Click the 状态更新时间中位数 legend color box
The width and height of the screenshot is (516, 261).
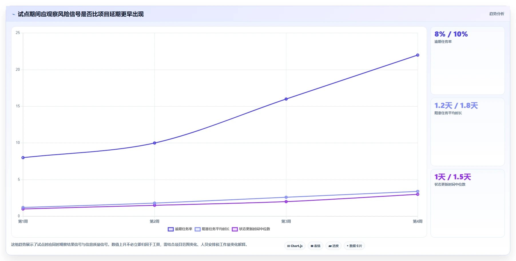click(235, 229)
